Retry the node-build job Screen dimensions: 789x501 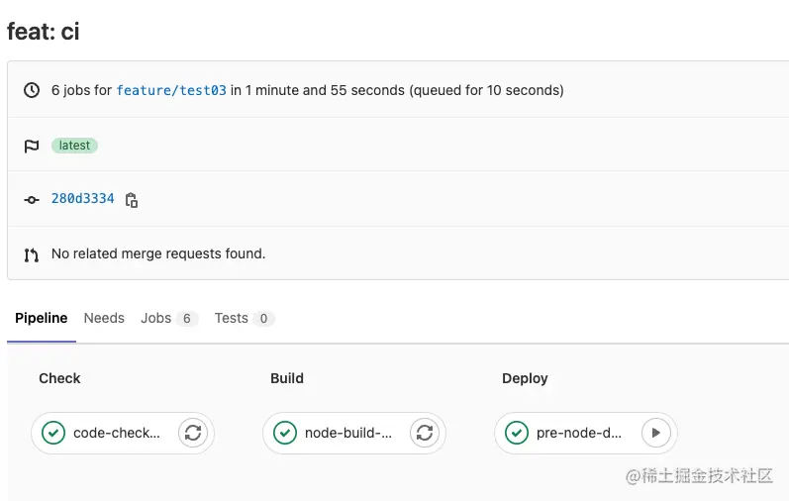tap(425, 433)
